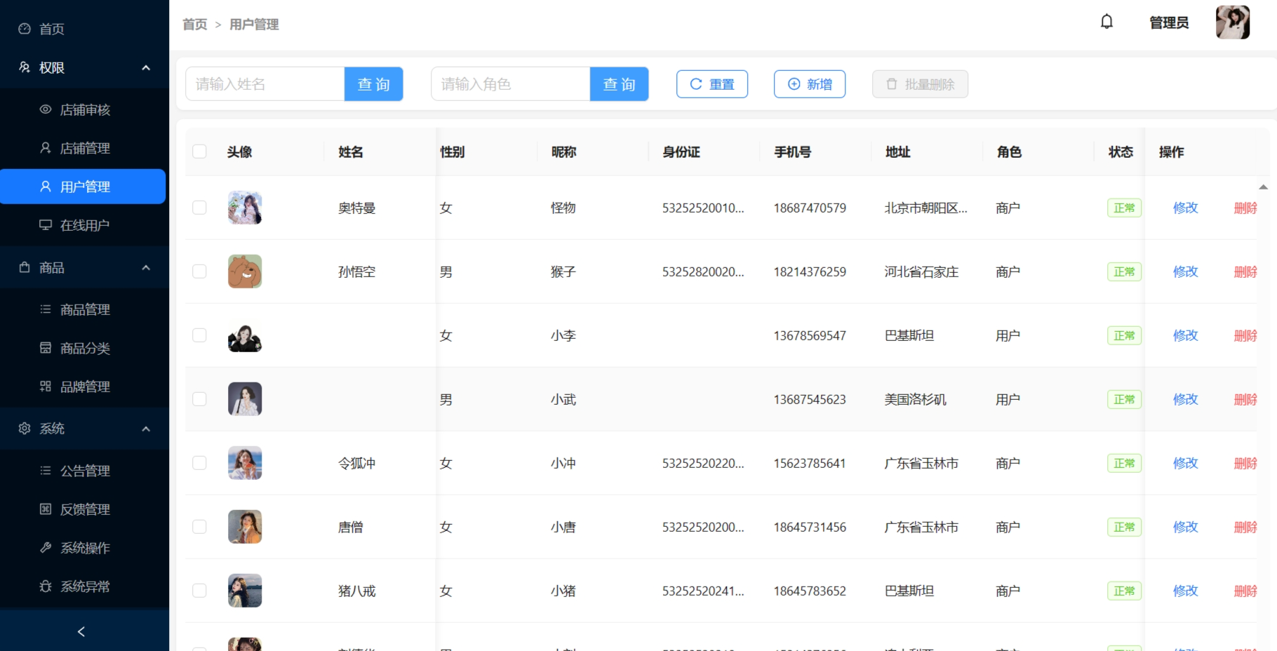Open the 在线用户 menu item

point(84,225)
